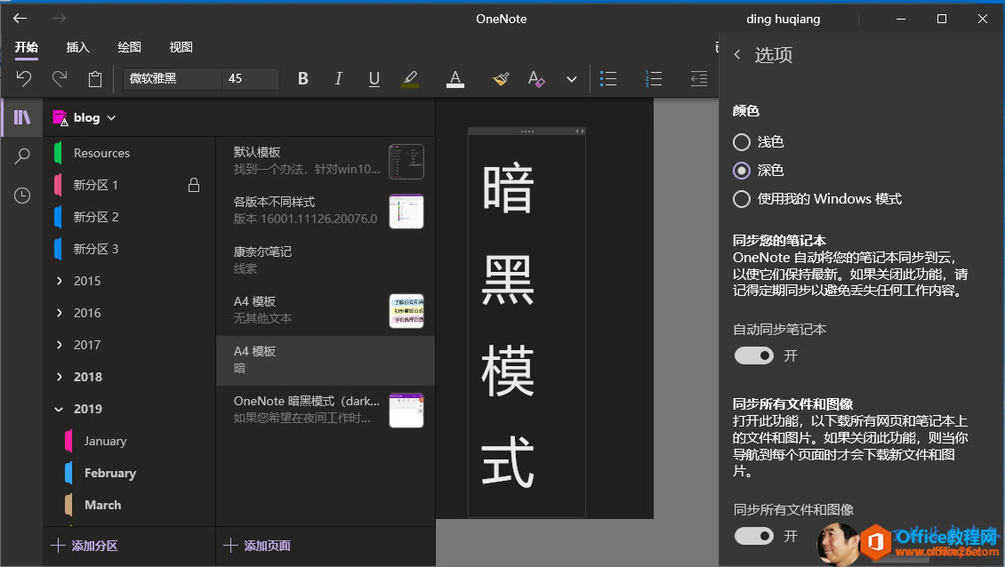This screenshot has width=1005, height=567.
Task: Enable the 浅色 (Light) color option
Action: (741, 141)
